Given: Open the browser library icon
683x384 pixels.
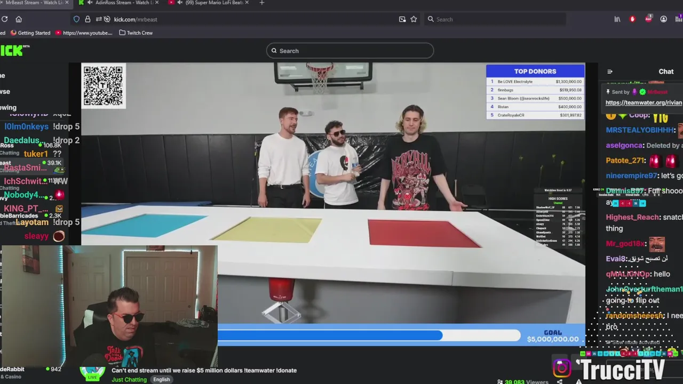Looking at the screenshot, I should coord(617,19).
